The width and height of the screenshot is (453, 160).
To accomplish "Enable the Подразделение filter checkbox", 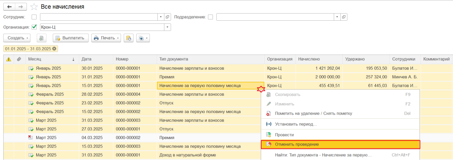I will 210,17.
